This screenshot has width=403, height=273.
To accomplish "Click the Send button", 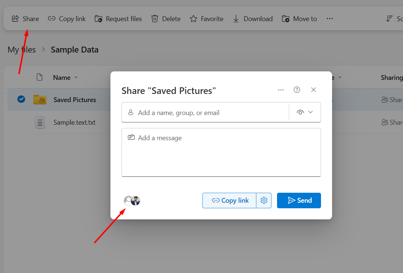I will [x=299, y=200].
